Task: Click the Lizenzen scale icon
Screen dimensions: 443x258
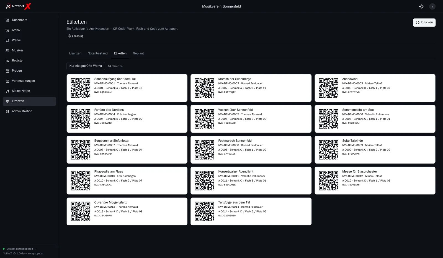Action: tap(7, 101)
